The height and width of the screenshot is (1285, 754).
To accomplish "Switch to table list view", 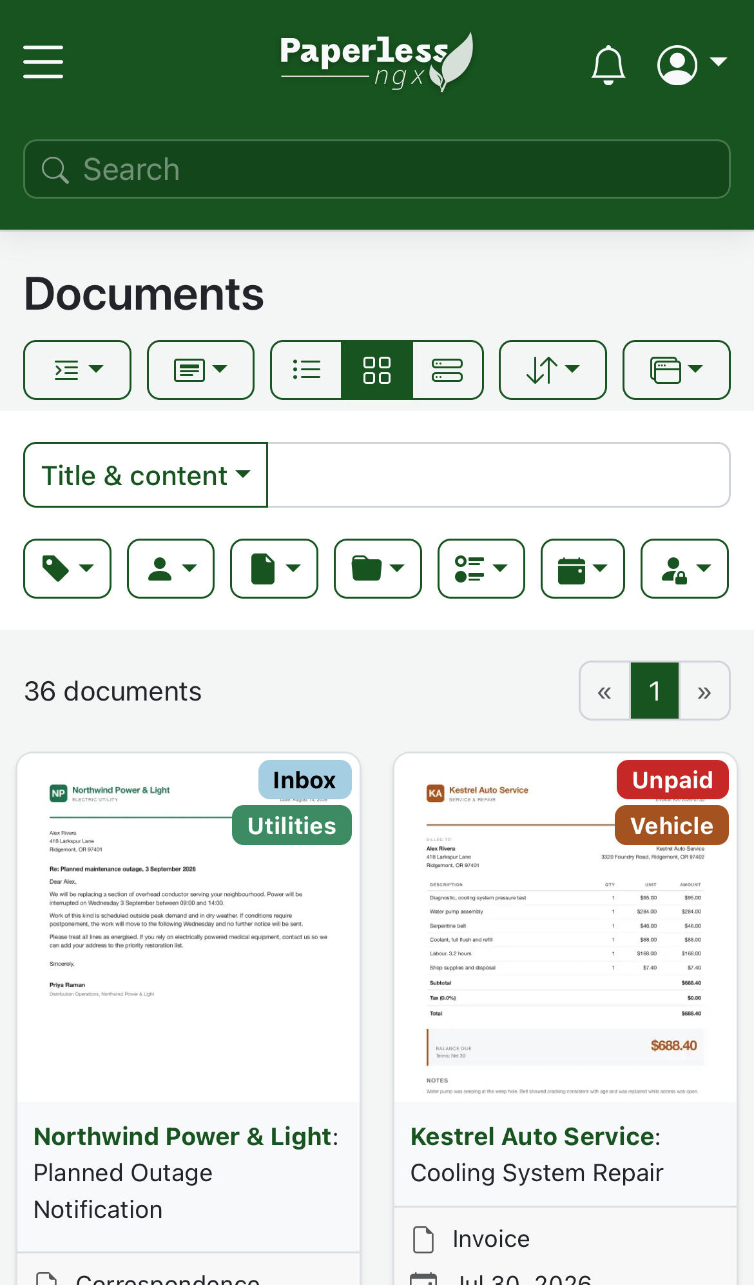I will click(x=306, y=370).
